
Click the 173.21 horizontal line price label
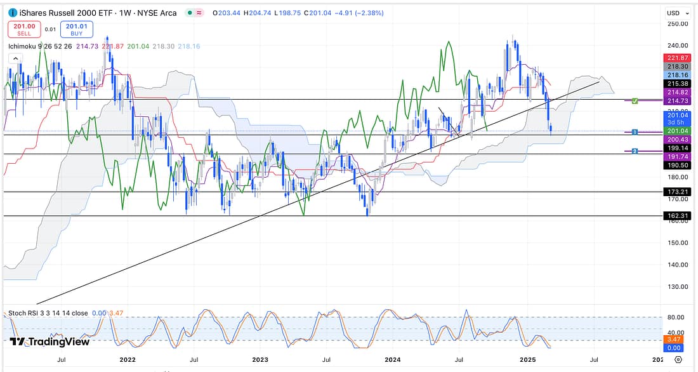(677, 191)
